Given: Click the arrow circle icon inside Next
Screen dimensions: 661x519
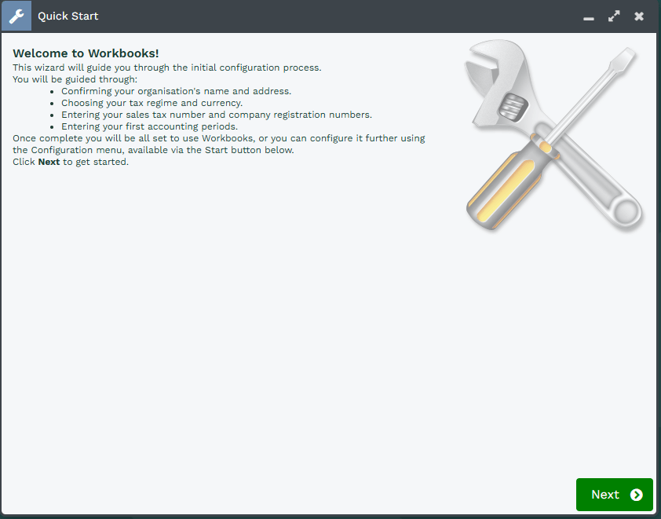Looking at the screenshot, I should 636,495.
